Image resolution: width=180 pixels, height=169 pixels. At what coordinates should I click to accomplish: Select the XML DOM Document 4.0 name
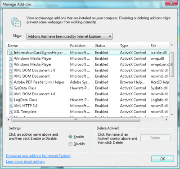point(35,94)
